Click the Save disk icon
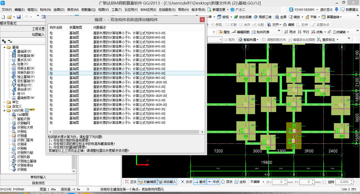 pyautogui.click(x=19, y=17)
